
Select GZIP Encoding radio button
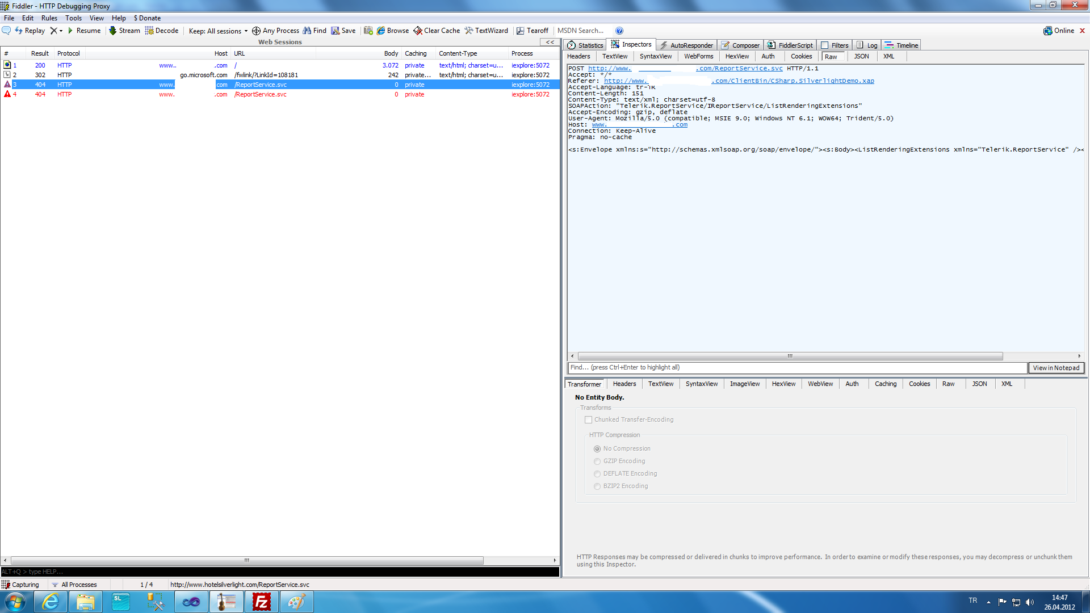click(597, 461)
